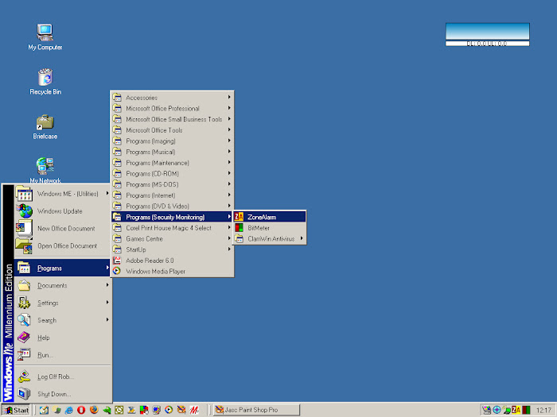This screenshot has width=557, height=417.
Task: Open the Documents submenu in Start menu
Action: 63,285
